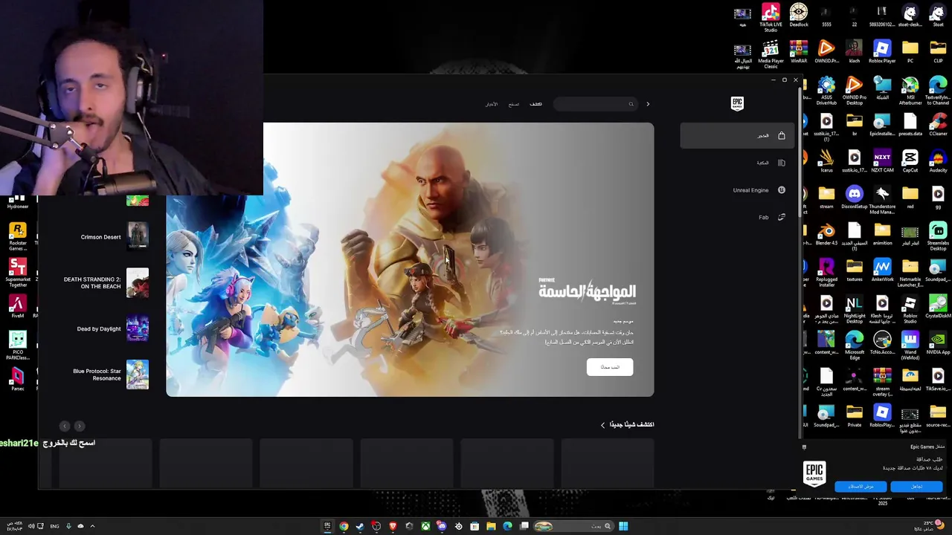
Task: Click the Epic Games logo in launcher
Action: click(x=737, y=103)
